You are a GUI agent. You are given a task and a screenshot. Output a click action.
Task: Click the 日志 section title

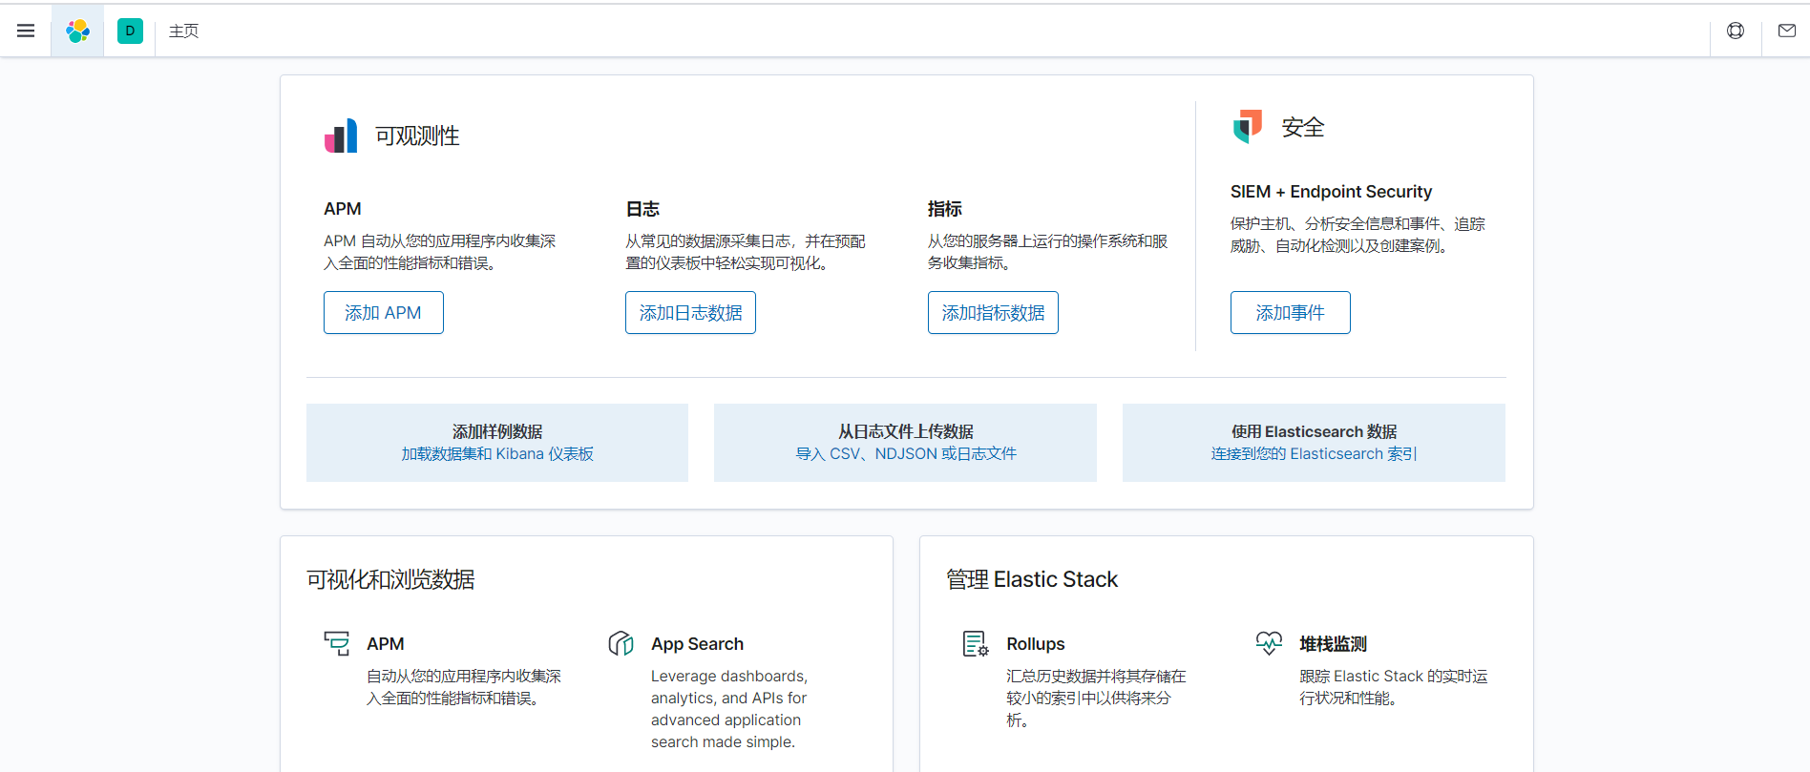pos(642,209)
